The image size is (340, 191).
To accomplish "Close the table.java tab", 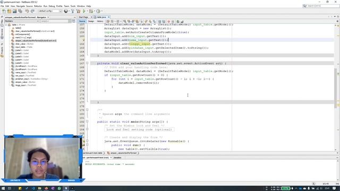I will [x=108, y=17].
